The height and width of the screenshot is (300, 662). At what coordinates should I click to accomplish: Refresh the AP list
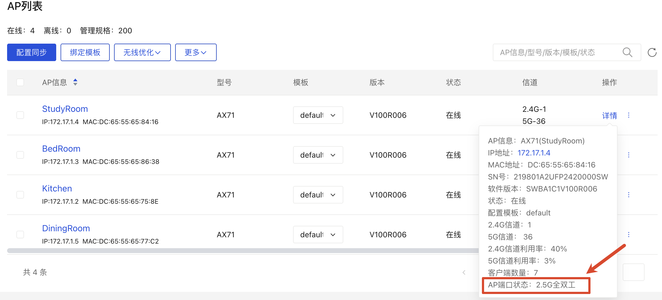[652, 52]
